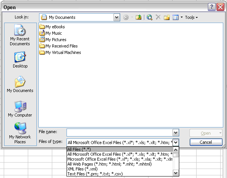The width and height of the screenshot is (227, 178).
Task: Open the File name dropdown arrow
Action: point(176,133)
